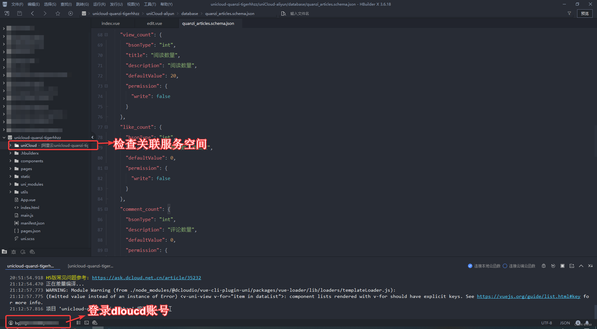
Task: Collapse the unicloud-quanzi-tigerhhzz project root
Action: pos(4,137)
